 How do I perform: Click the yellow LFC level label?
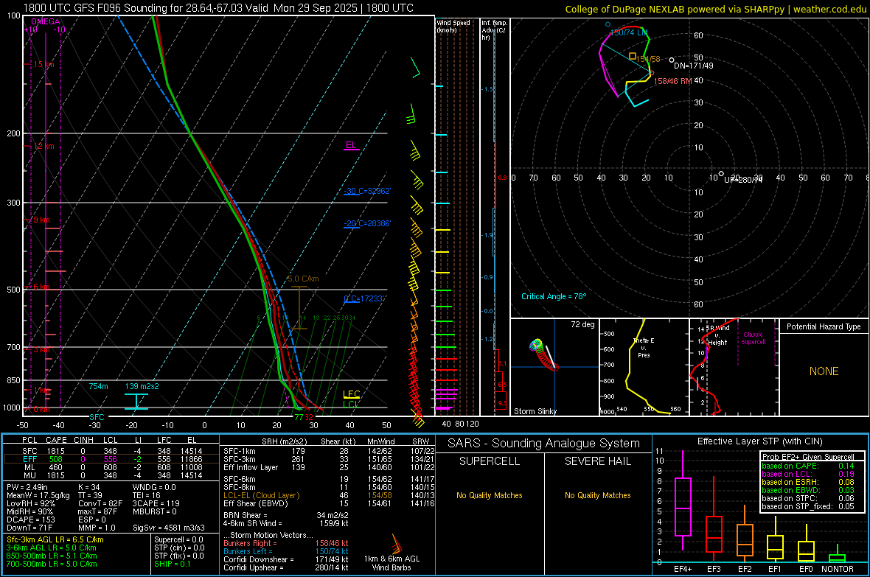point(351,394)
